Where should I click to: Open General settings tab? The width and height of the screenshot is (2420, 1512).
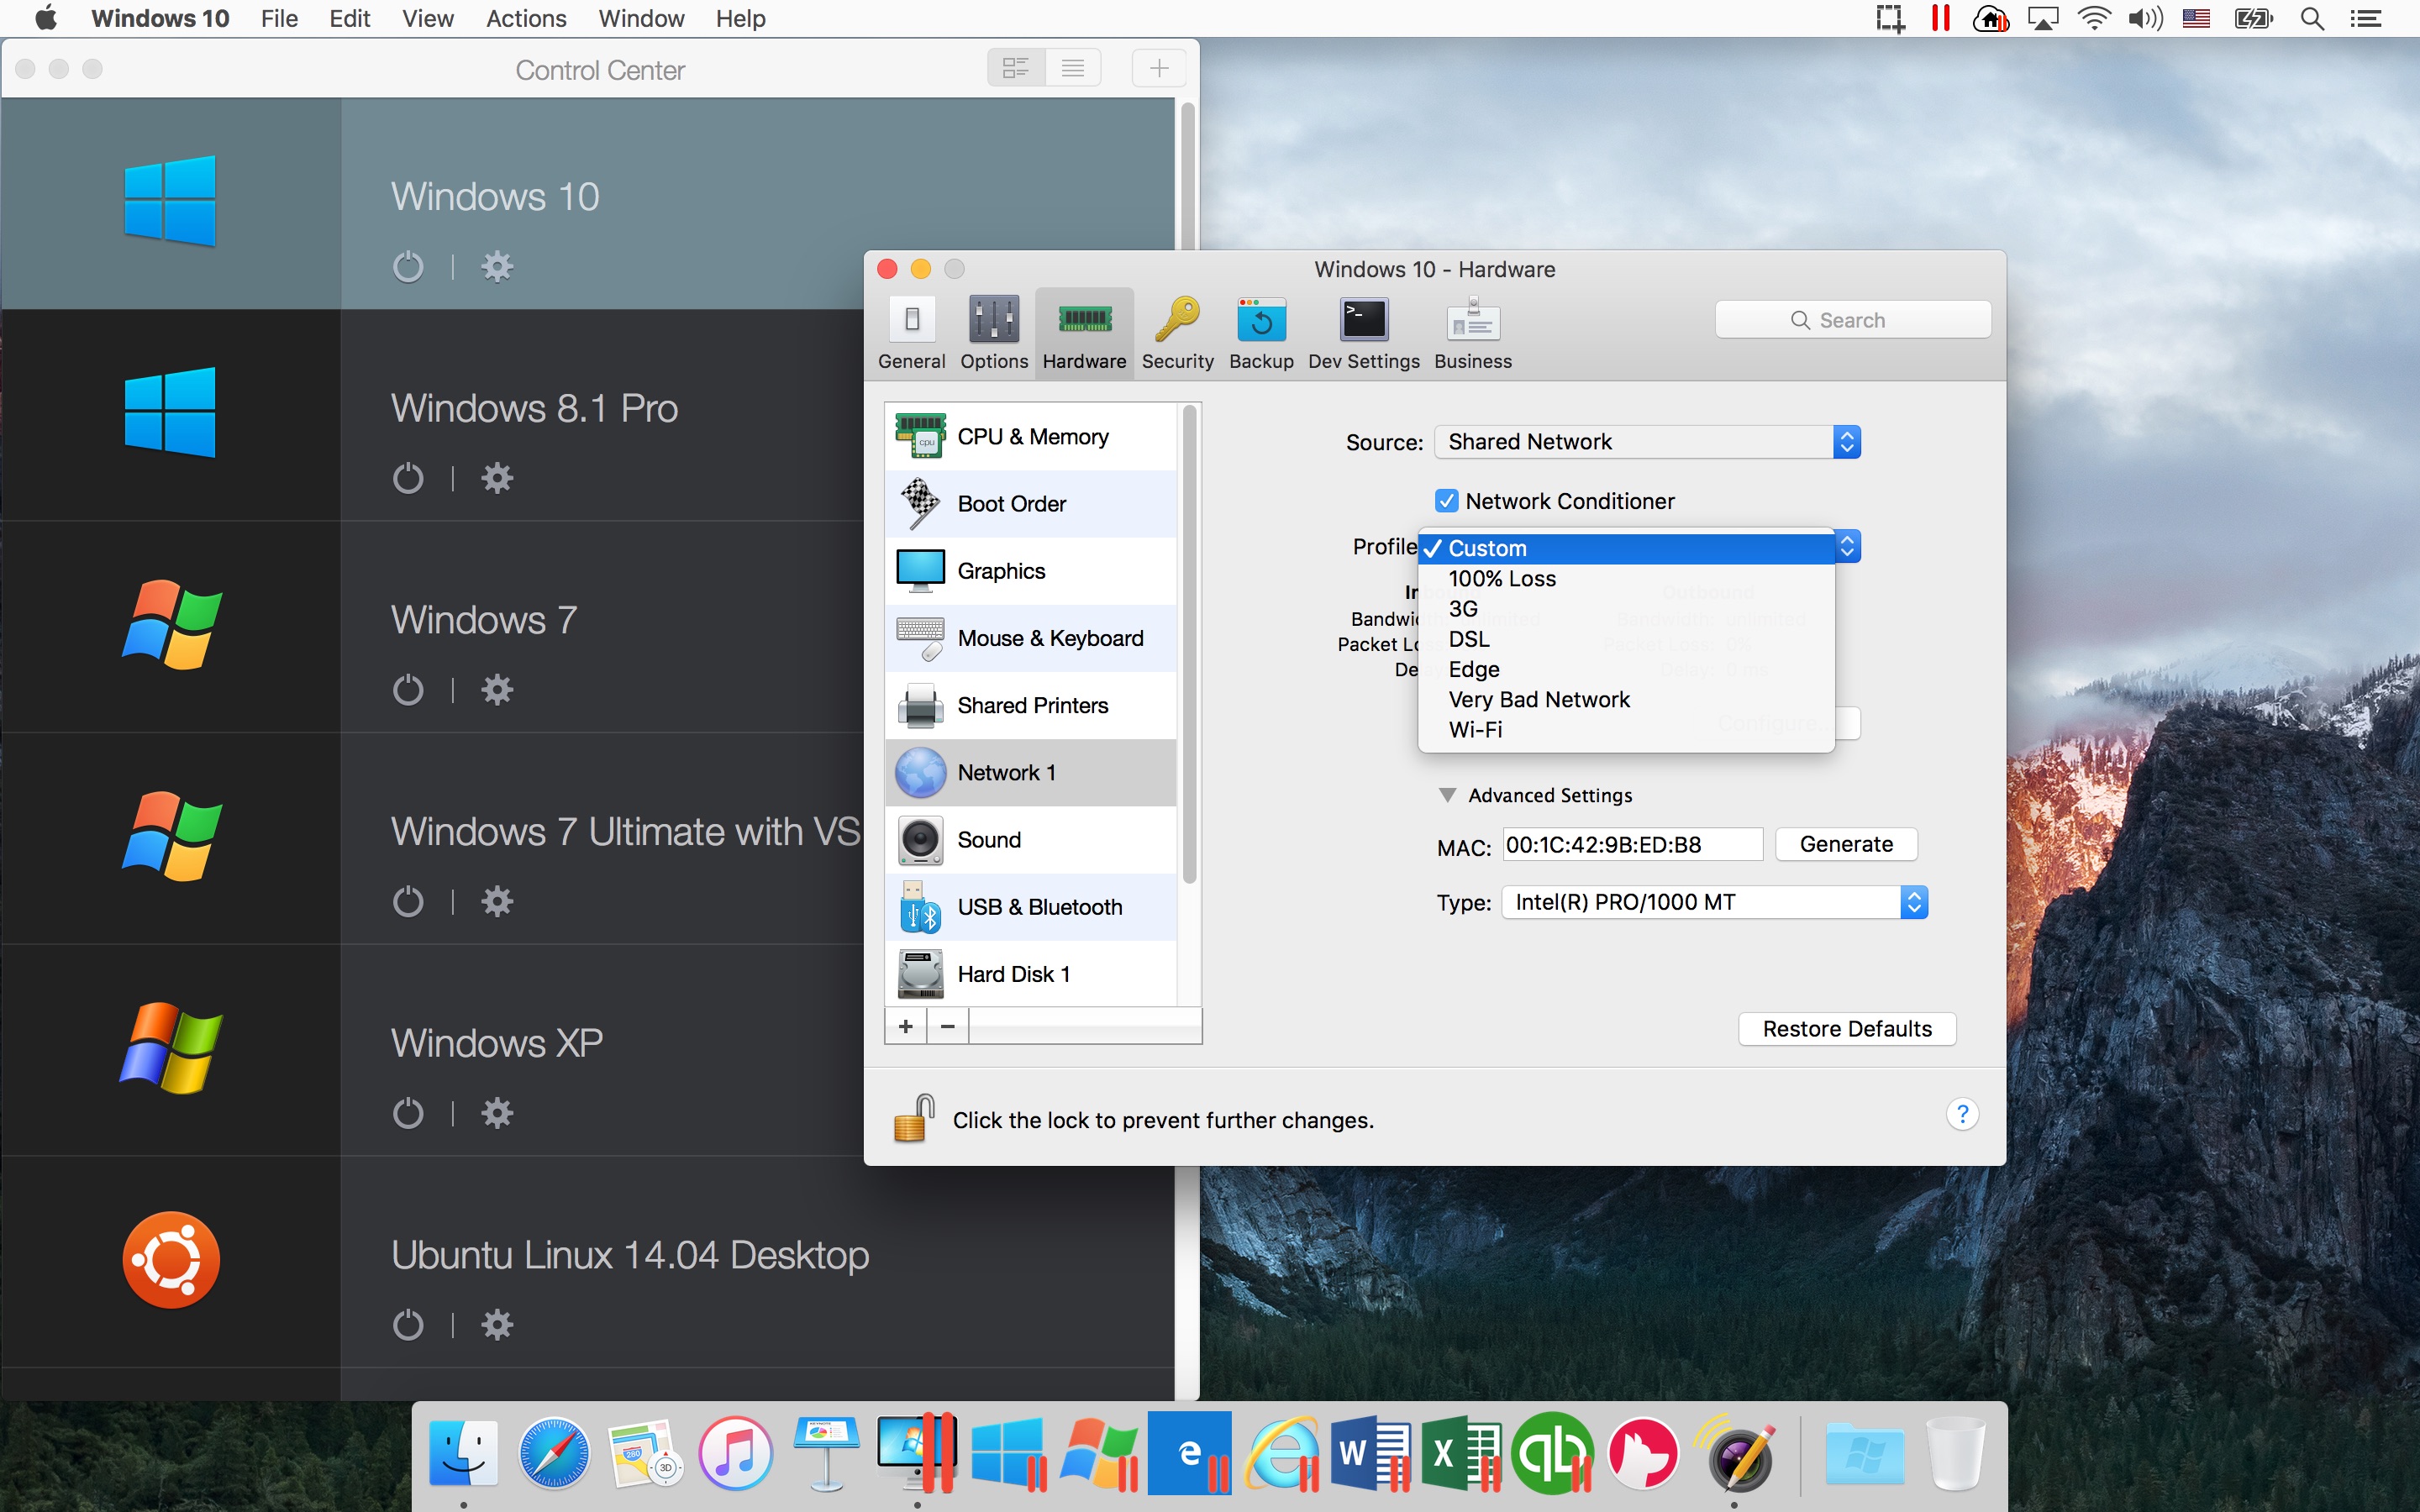click(907, 331)
